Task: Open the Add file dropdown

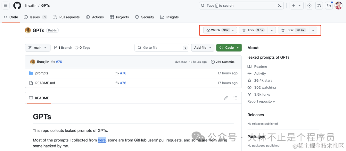Action: [x=203, y=48]
